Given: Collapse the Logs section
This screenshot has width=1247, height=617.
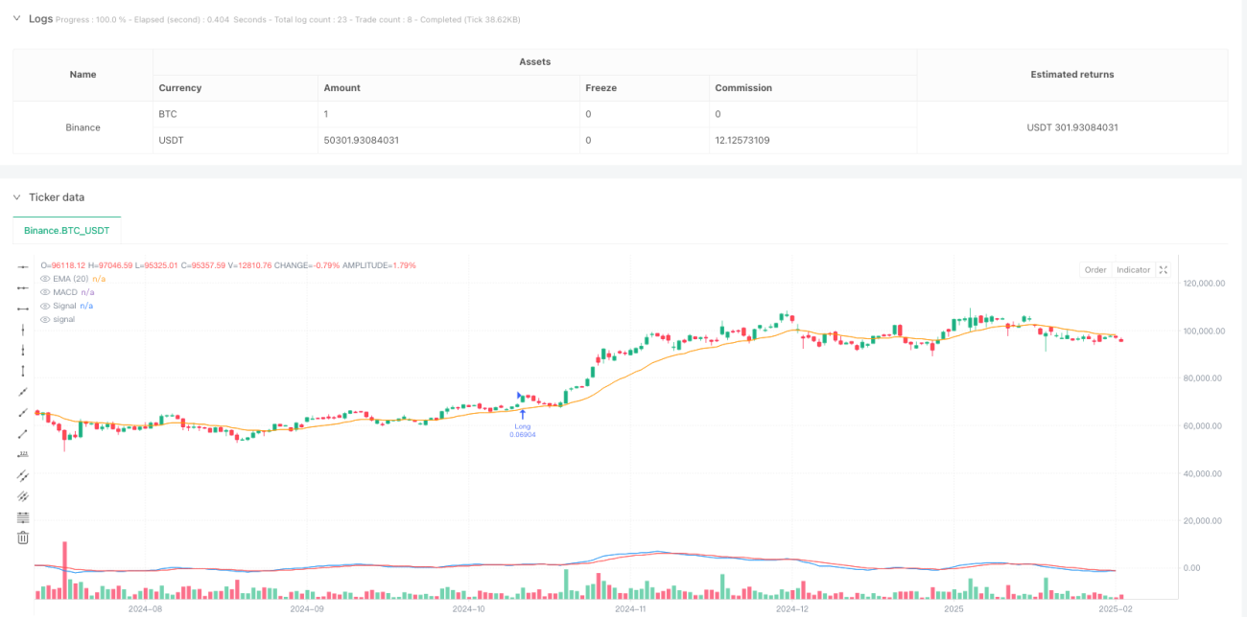Looking at the screenshot, I should tap(16, 18).
